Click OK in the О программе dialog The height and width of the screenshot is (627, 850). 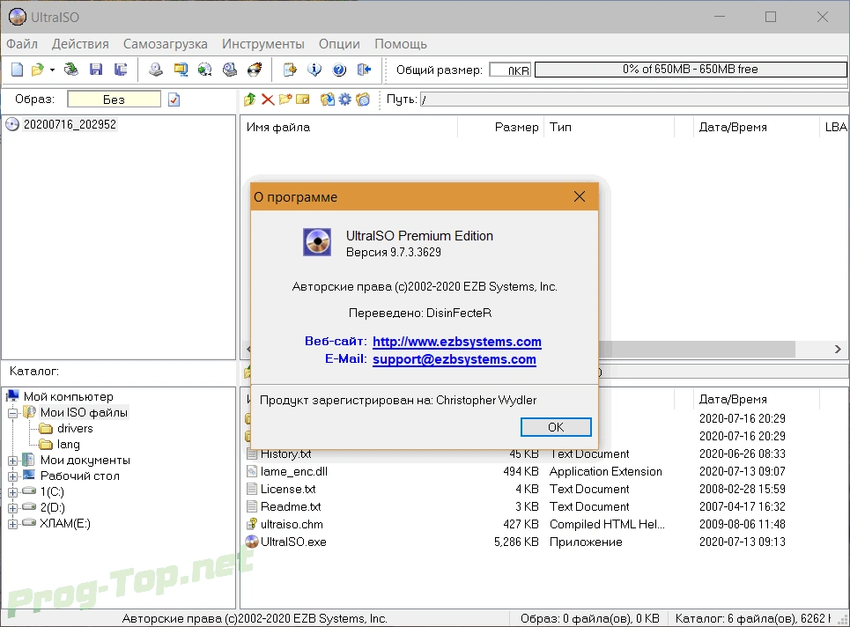pos(556,427)
